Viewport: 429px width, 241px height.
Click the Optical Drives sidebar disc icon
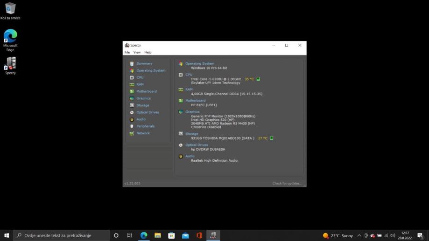[132, 112]
